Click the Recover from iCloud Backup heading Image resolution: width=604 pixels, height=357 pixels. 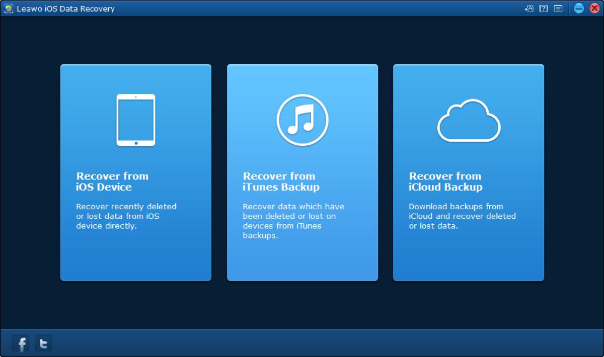(445, 182)
